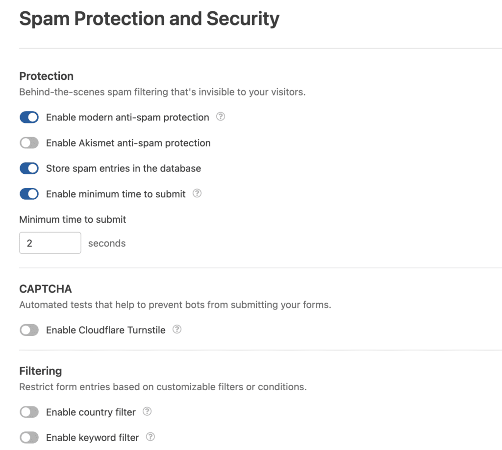The height and width of the screenshot is (450, 502).
Task: Enable Akismet anti-spam protection
Action: click(29, 142)
